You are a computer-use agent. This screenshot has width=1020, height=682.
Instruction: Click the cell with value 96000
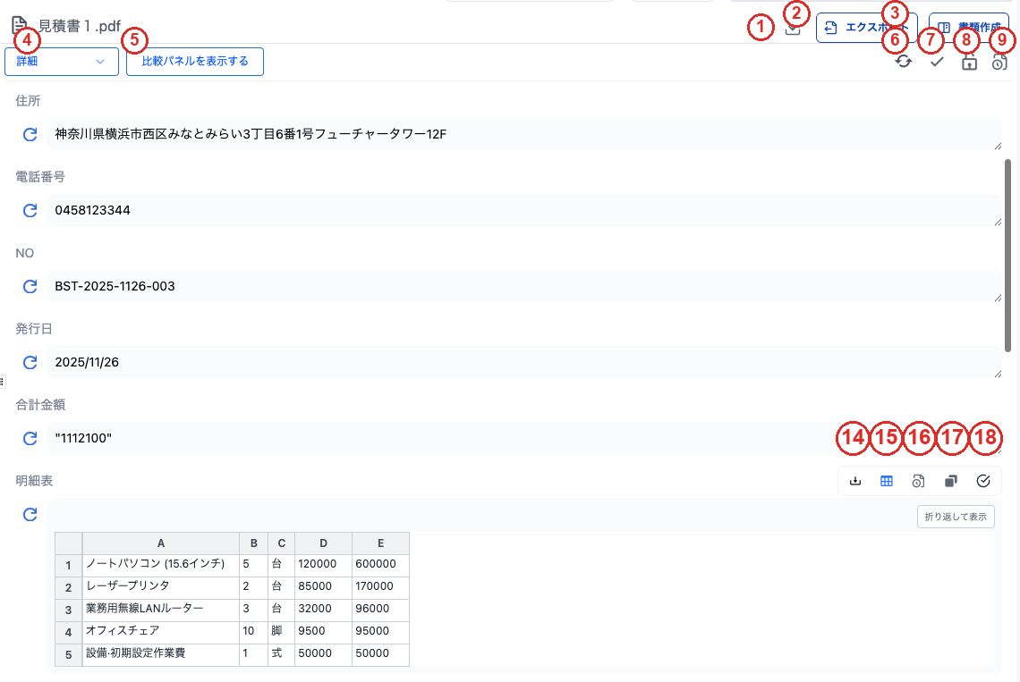click(x=380, y=610)
